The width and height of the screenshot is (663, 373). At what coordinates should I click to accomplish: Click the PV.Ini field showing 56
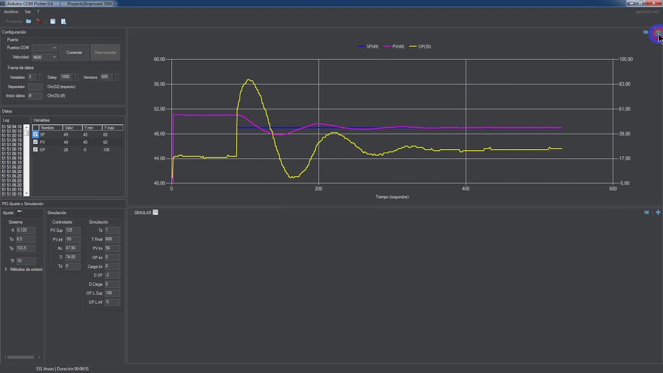pos(112,248)
